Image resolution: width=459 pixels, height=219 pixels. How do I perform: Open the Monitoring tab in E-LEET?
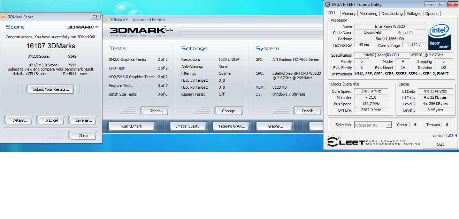click(x=368, y=14)
